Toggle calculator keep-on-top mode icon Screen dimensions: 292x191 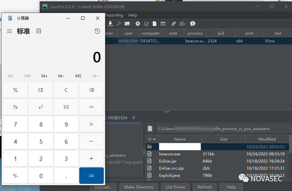point(38,31)
